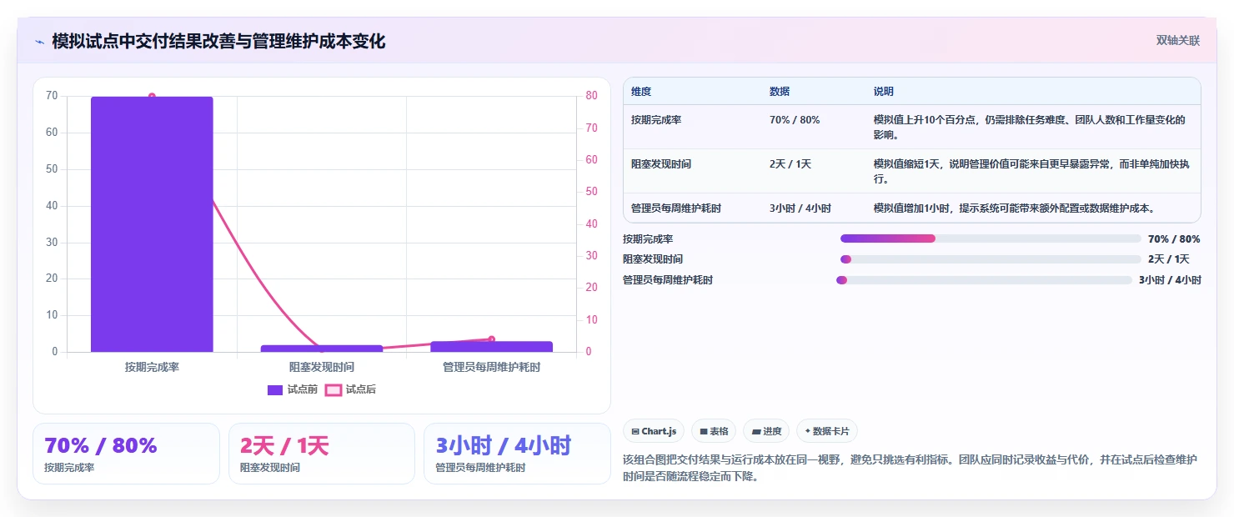The image size is (1234, 517).
Task: Toggle the 试点前 legend item
Action: (x=293, y=389)
